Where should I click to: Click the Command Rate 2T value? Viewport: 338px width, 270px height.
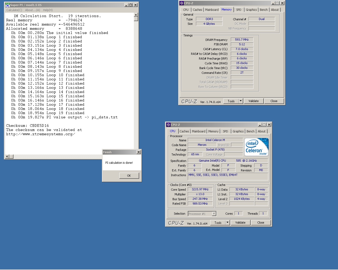pos(242,73)
